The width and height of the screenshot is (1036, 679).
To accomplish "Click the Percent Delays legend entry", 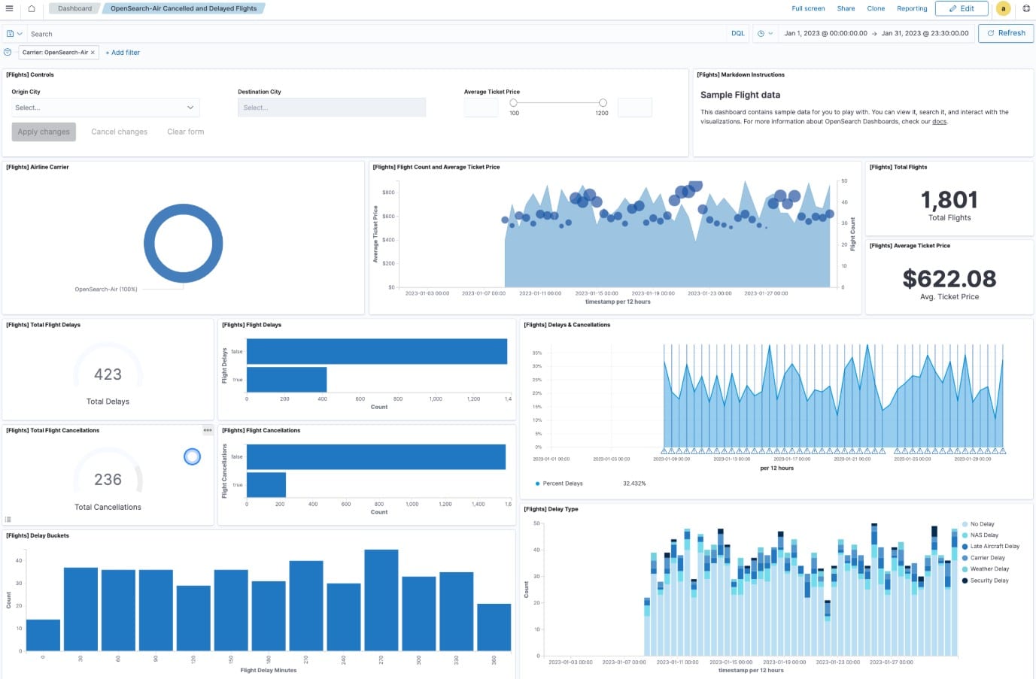I will (562, 483).
